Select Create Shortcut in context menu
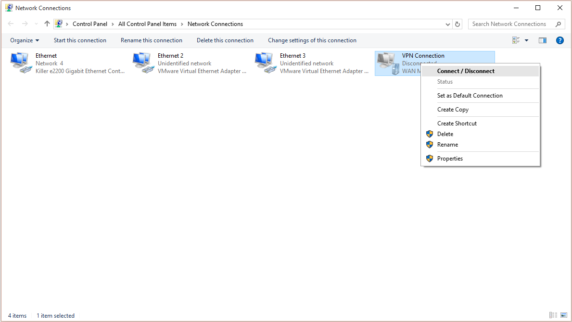This screenshot has height=322, width=572. coord(457,123)
